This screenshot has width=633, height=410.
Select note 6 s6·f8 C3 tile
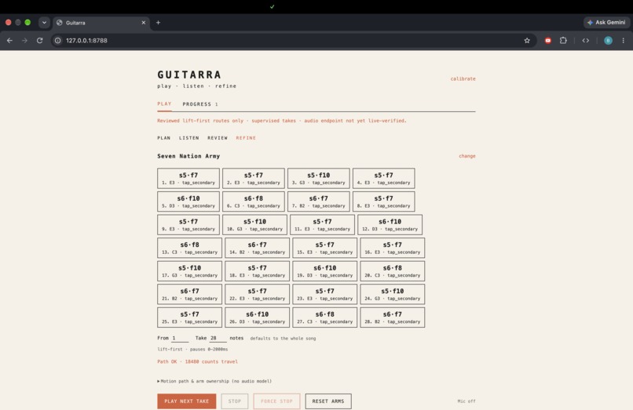(254, 201)
